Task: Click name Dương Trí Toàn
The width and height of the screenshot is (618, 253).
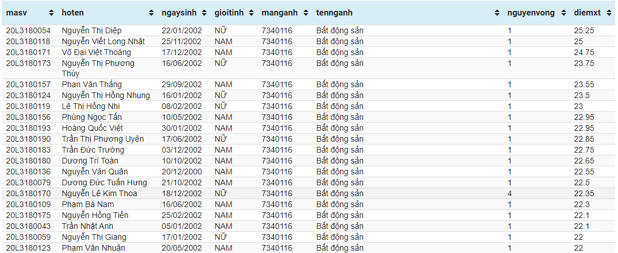Action: click(x=90, y=161)
